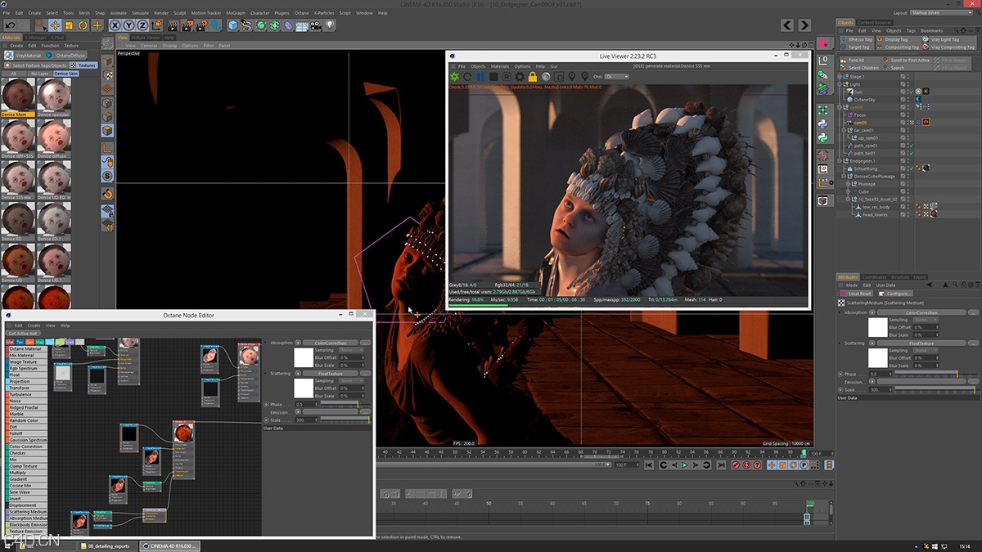Screen dimensions: 982x552
Task: Lock the Live Viewer resolution padlock
Action: 532,76
